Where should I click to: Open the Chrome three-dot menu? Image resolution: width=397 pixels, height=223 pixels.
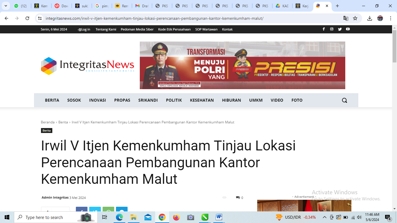click(391, 18)
